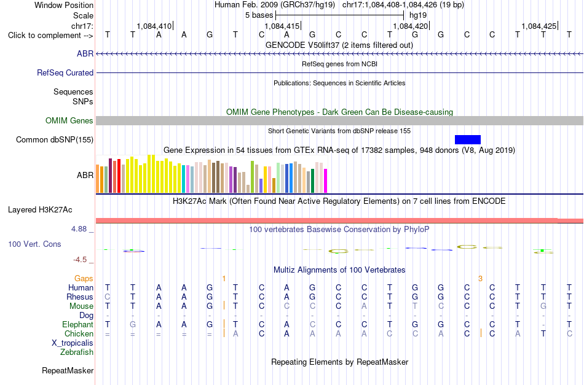
Task: Select the ABR gene arrows track line
Action: click(x=340, y=54)
